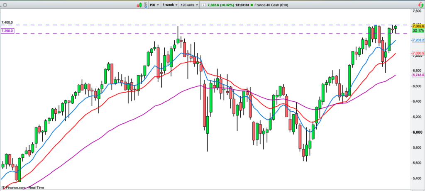Click the pin icon beside PXI
Screen dimensions: 425x191
[x=146, y=5]
